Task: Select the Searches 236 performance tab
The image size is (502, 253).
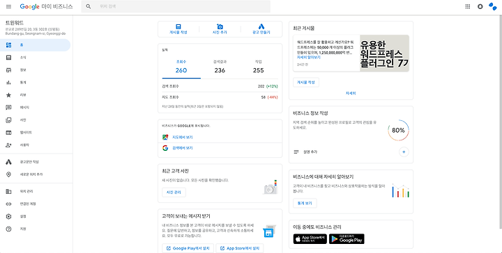Action: pyautogui.click(x=220, y=66)
